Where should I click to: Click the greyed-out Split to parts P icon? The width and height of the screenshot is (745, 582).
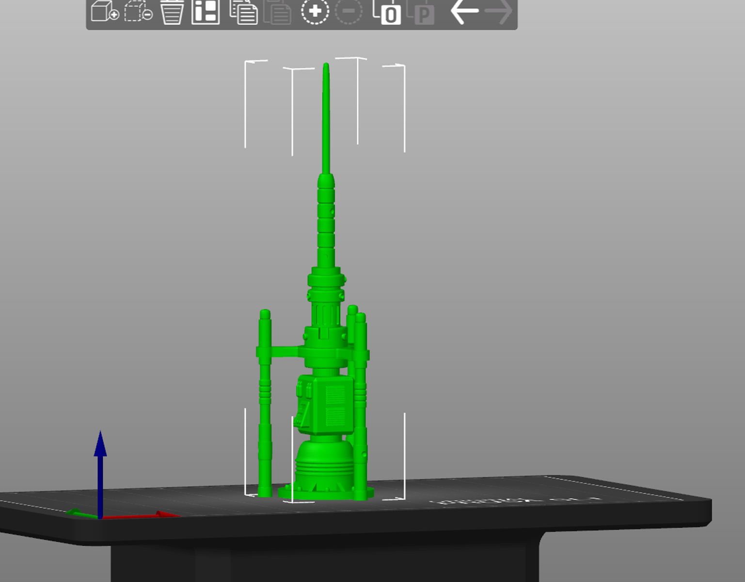(x=420, y=12)
